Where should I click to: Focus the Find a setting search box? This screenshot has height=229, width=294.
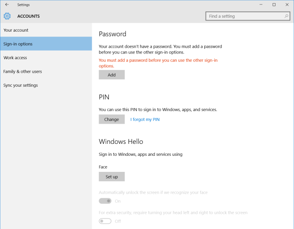pos(245,16)
